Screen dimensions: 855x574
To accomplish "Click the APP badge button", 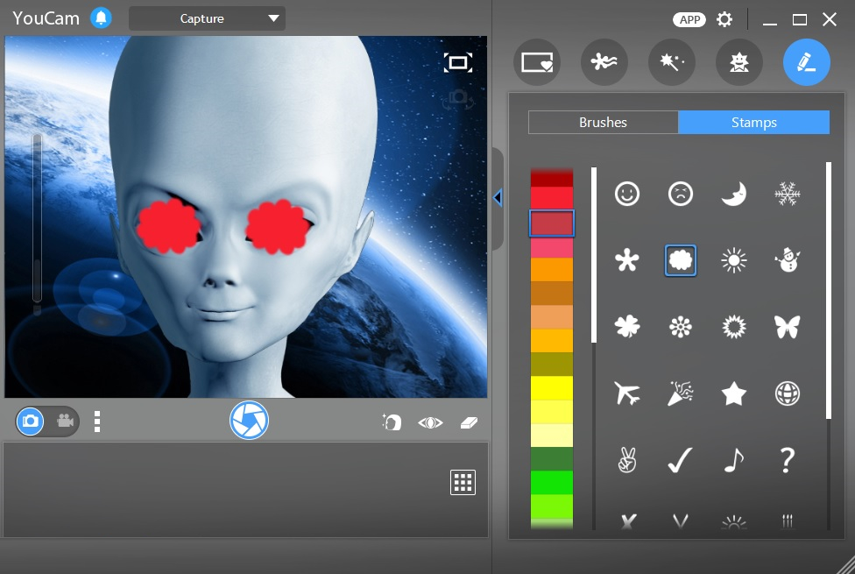I will coord(689,19).
